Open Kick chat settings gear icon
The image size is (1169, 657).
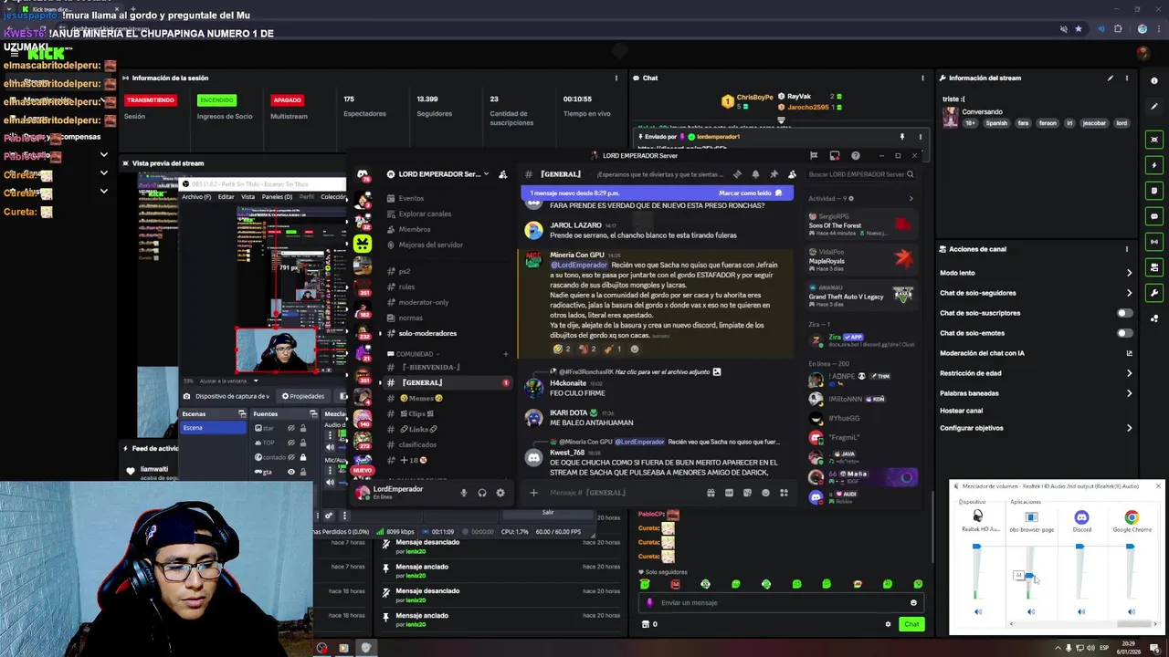[888, 624]
